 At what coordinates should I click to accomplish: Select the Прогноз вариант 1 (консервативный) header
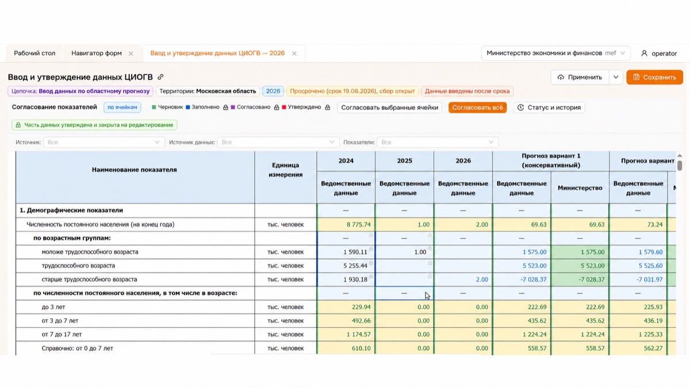pos(551,161)
